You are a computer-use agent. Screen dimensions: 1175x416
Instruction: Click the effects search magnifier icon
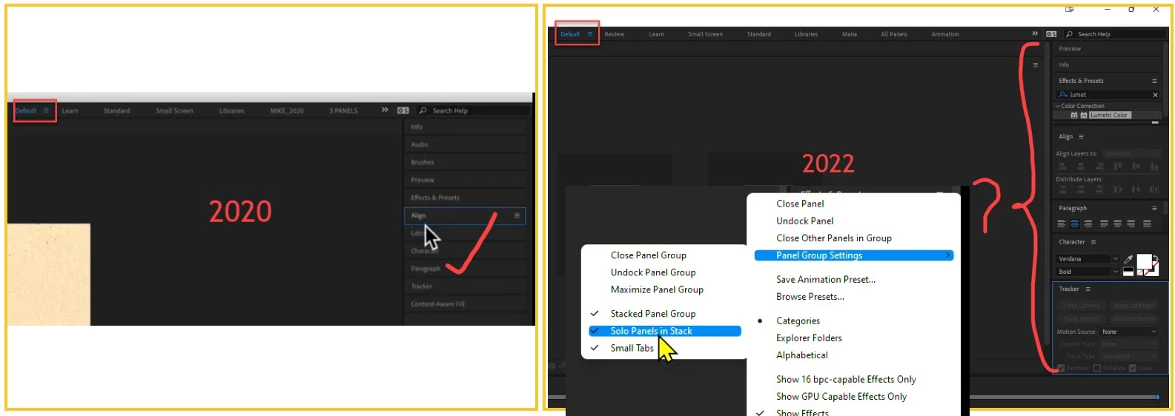[1063, 95]
